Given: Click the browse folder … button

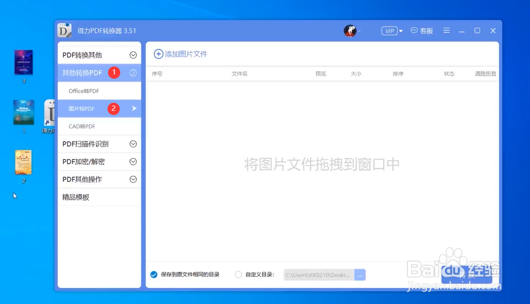Looking at the screenshot, I should click(x=360, y=275).
